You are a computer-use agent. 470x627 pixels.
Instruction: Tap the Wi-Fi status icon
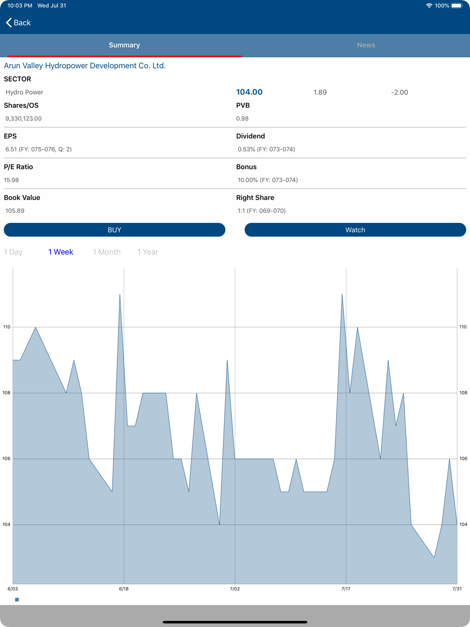[429, 6]
